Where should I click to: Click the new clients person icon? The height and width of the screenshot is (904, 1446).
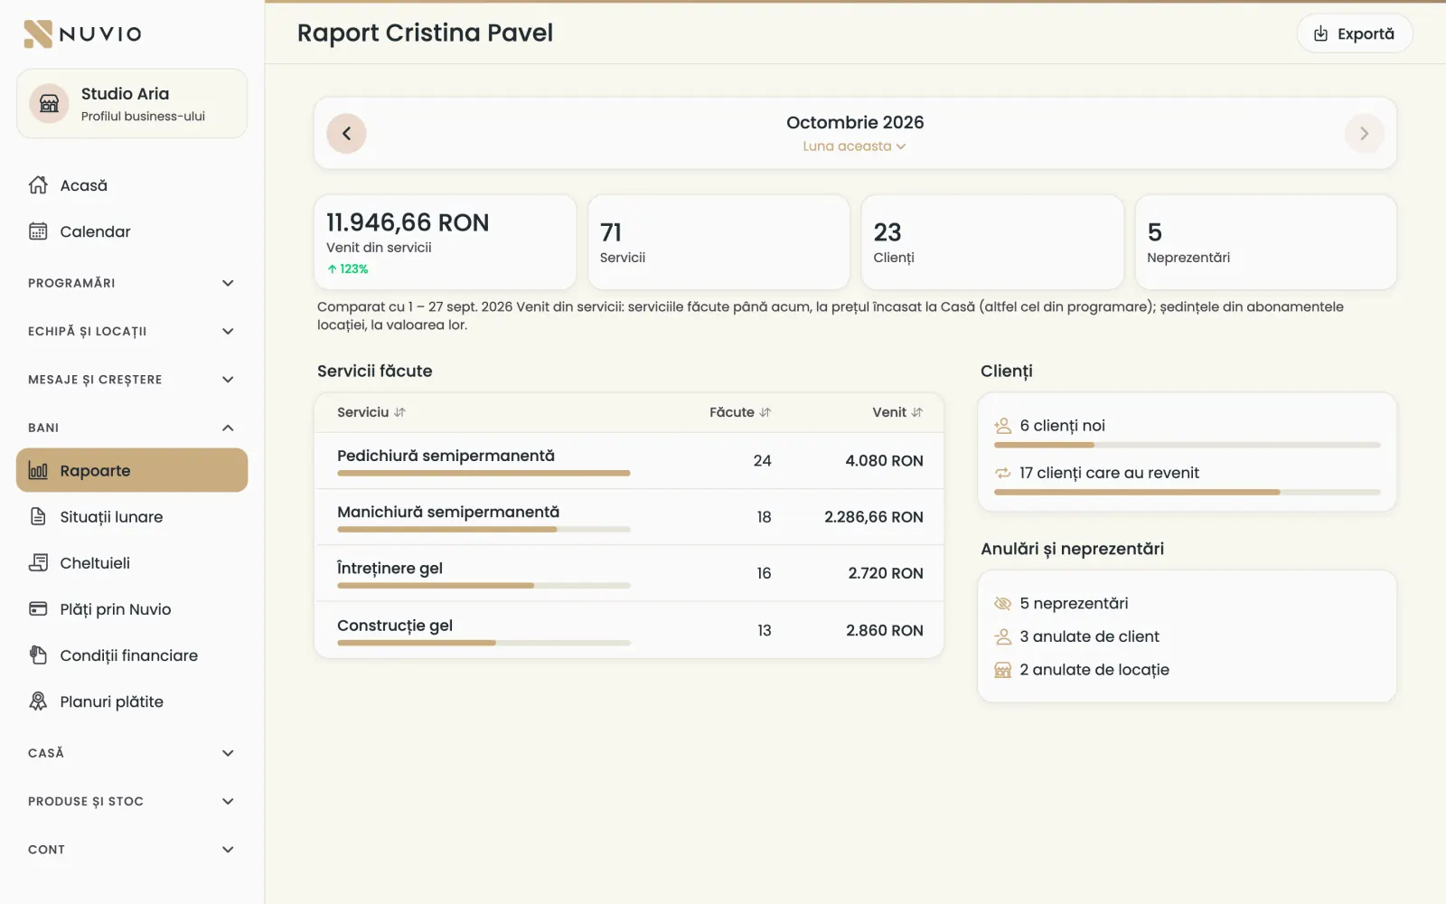1002,426
